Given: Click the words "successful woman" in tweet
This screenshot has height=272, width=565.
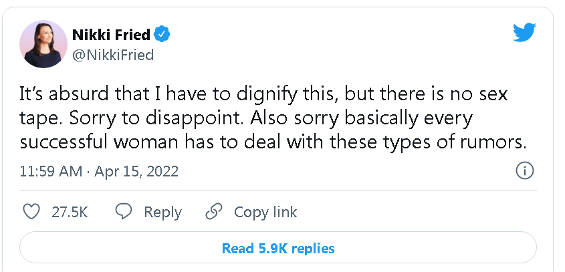Looking at the screenshot, I should coord(99,142).
